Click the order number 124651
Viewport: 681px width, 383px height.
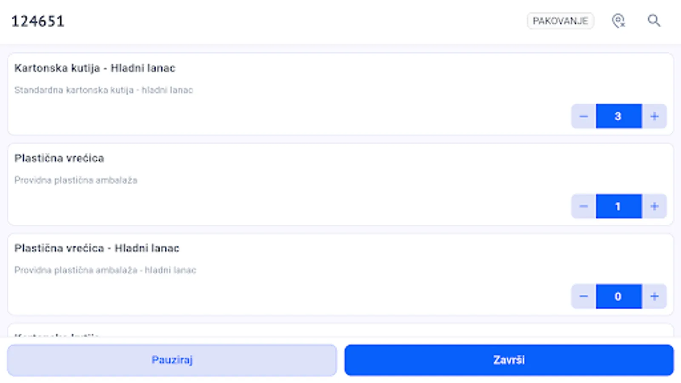pos(38,21)
